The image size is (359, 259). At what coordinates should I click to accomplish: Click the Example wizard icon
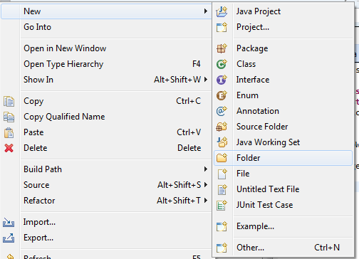tap(222, 226)
